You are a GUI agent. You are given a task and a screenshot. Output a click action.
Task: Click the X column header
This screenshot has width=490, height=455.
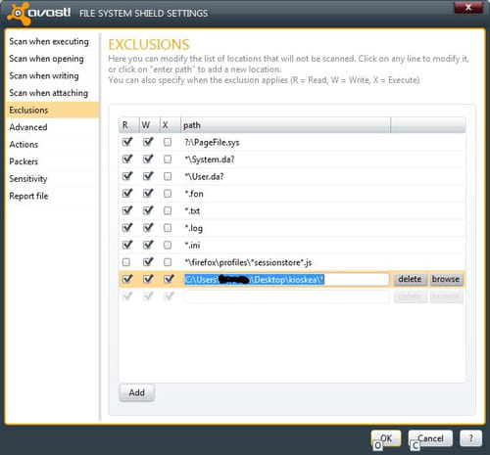pos(171,125)
